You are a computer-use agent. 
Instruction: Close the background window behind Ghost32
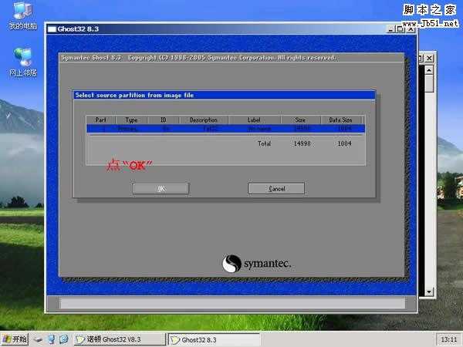tap(429, 58)
